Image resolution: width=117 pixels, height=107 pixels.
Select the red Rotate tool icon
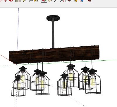click(x=11, y=1)
